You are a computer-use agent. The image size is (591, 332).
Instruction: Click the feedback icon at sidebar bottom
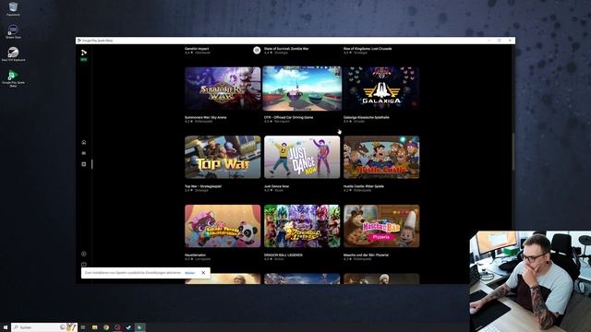coord(84,265)
